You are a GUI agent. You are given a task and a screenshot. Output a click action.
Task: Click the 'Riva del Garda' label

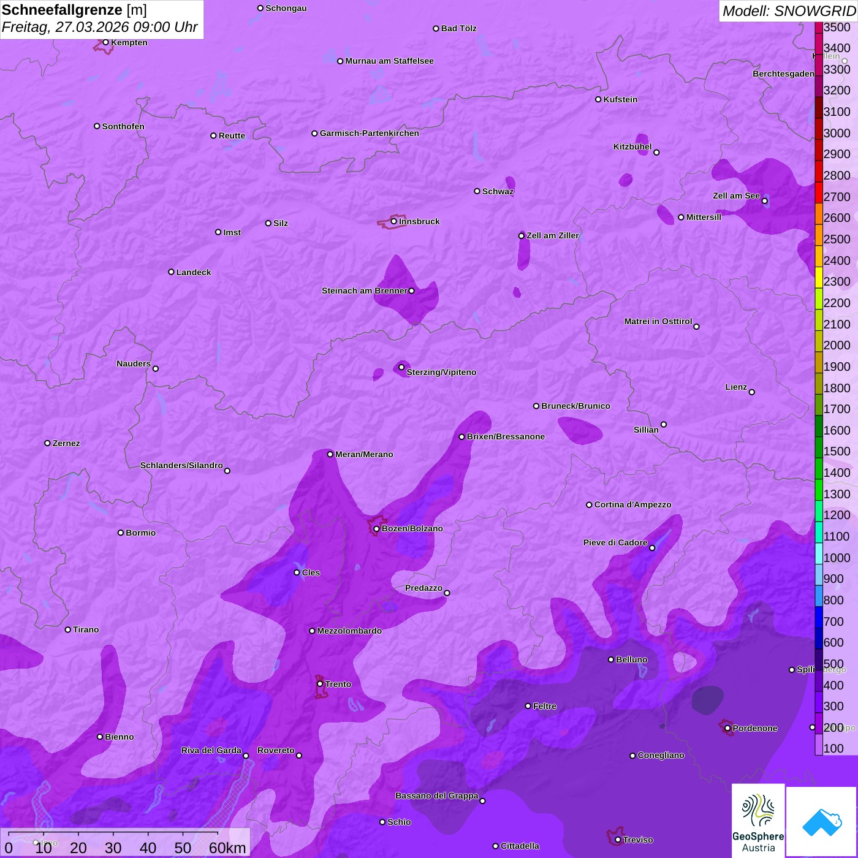(x=211, y=750)
